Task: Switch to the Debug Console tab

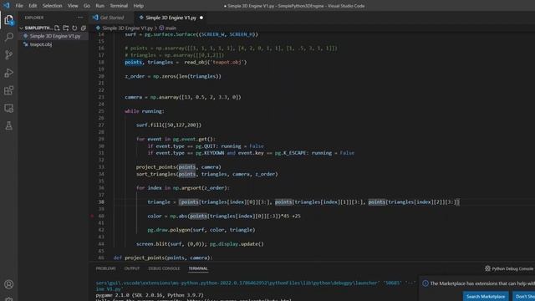Action: point(164,268)
